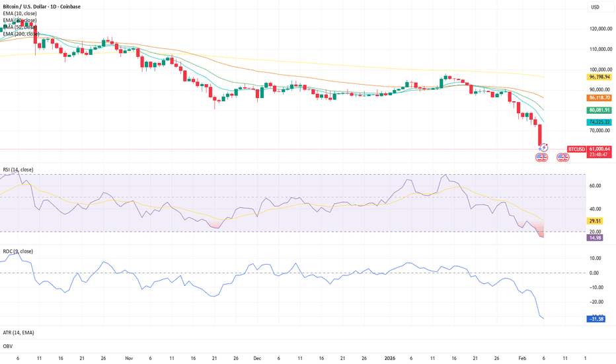
Task: Click the RSI 60.00 scale label
Action: coord(595,186)
